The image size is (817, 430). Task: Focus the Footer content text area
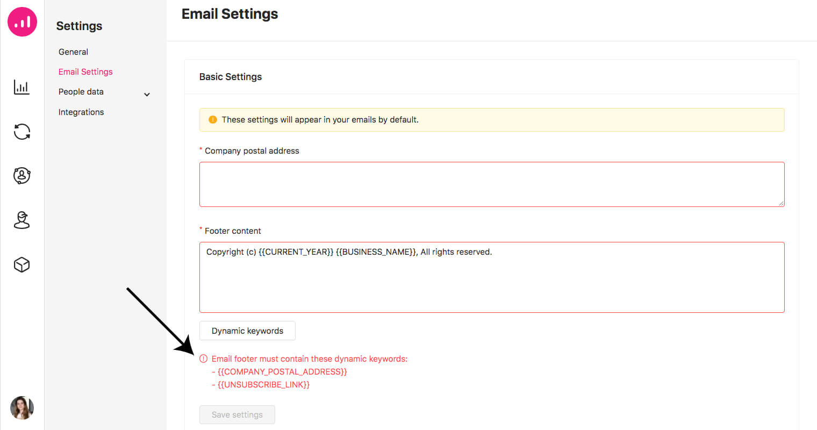tap(491, 277)
